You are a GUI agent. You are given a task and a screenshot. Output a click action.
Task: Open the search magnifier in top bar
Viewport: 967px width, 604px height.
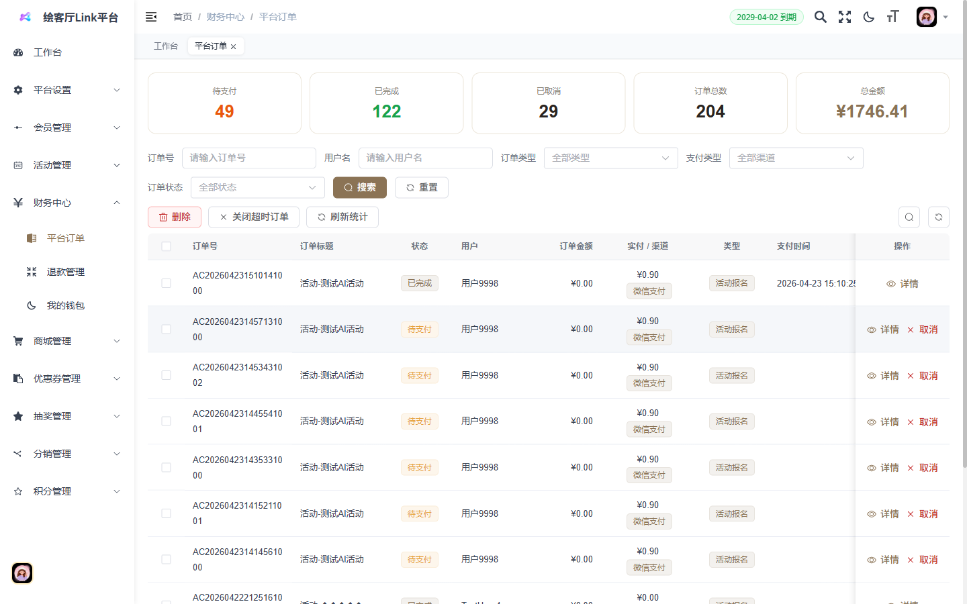[820, 17]
